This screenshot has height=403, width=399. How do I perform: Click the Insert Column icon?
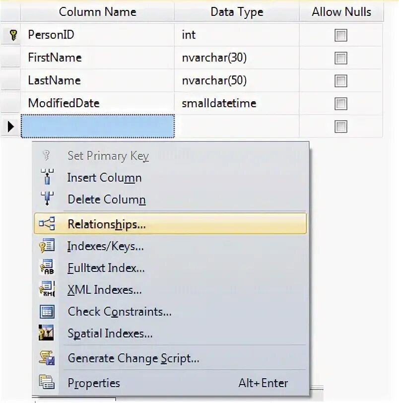pyautogui.click(x=47, y=178)
